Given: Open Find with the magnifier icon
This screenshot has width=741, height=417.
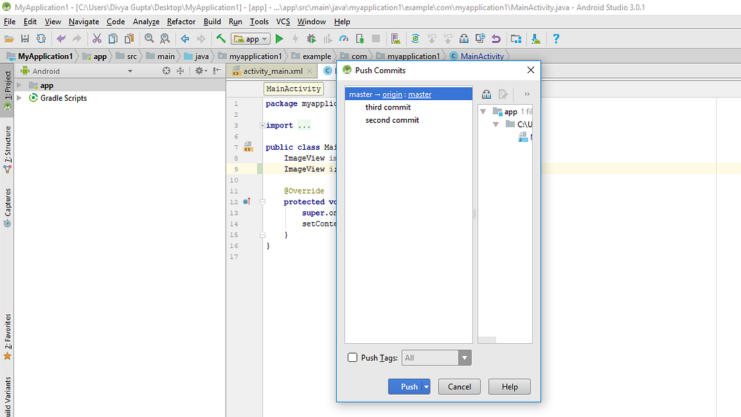Looking at the screenshot, I should click(150, 38).
